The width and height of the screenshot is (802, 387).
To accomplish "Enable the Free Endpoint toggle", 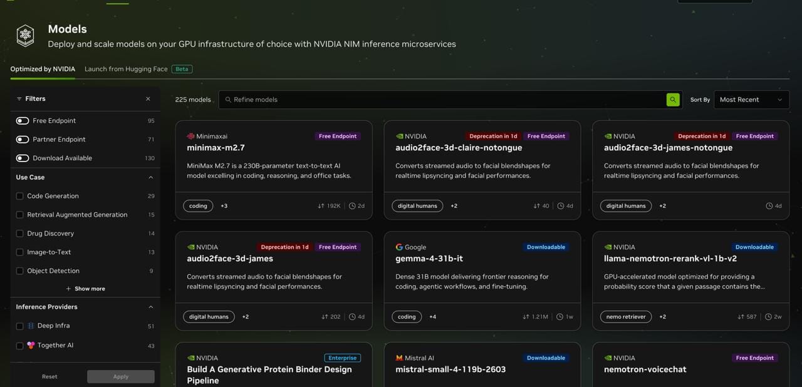I will (x=23, y=121).
